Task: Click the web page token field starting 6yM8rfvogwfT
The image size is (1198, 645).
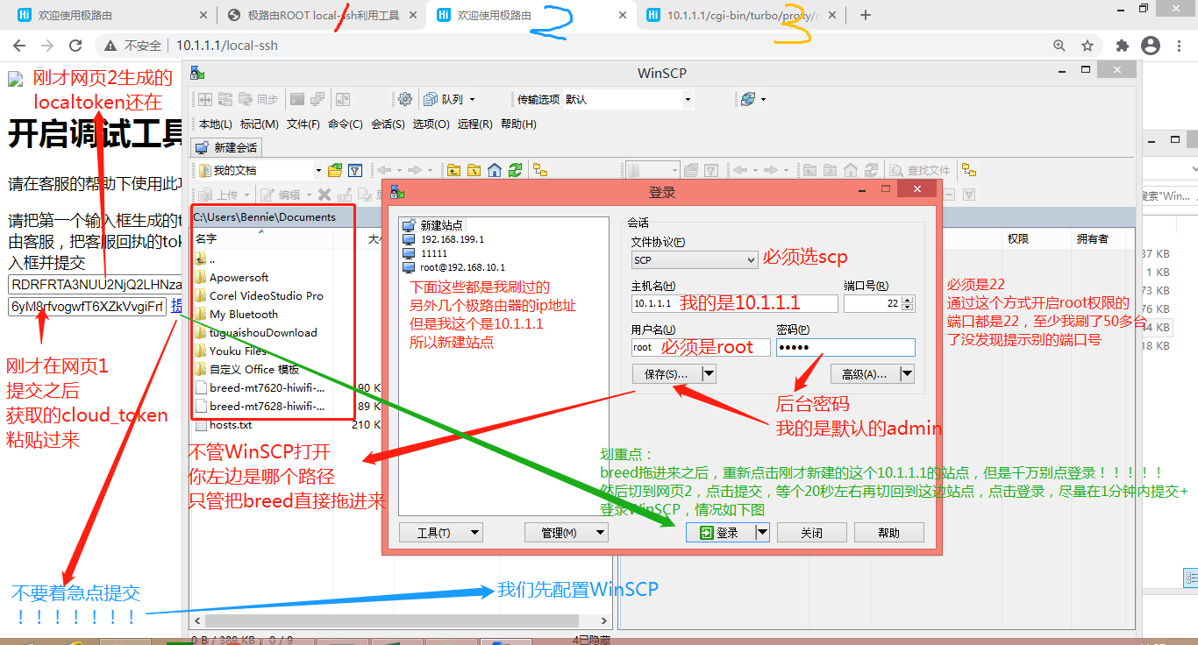Action: (x=87, y=306)
